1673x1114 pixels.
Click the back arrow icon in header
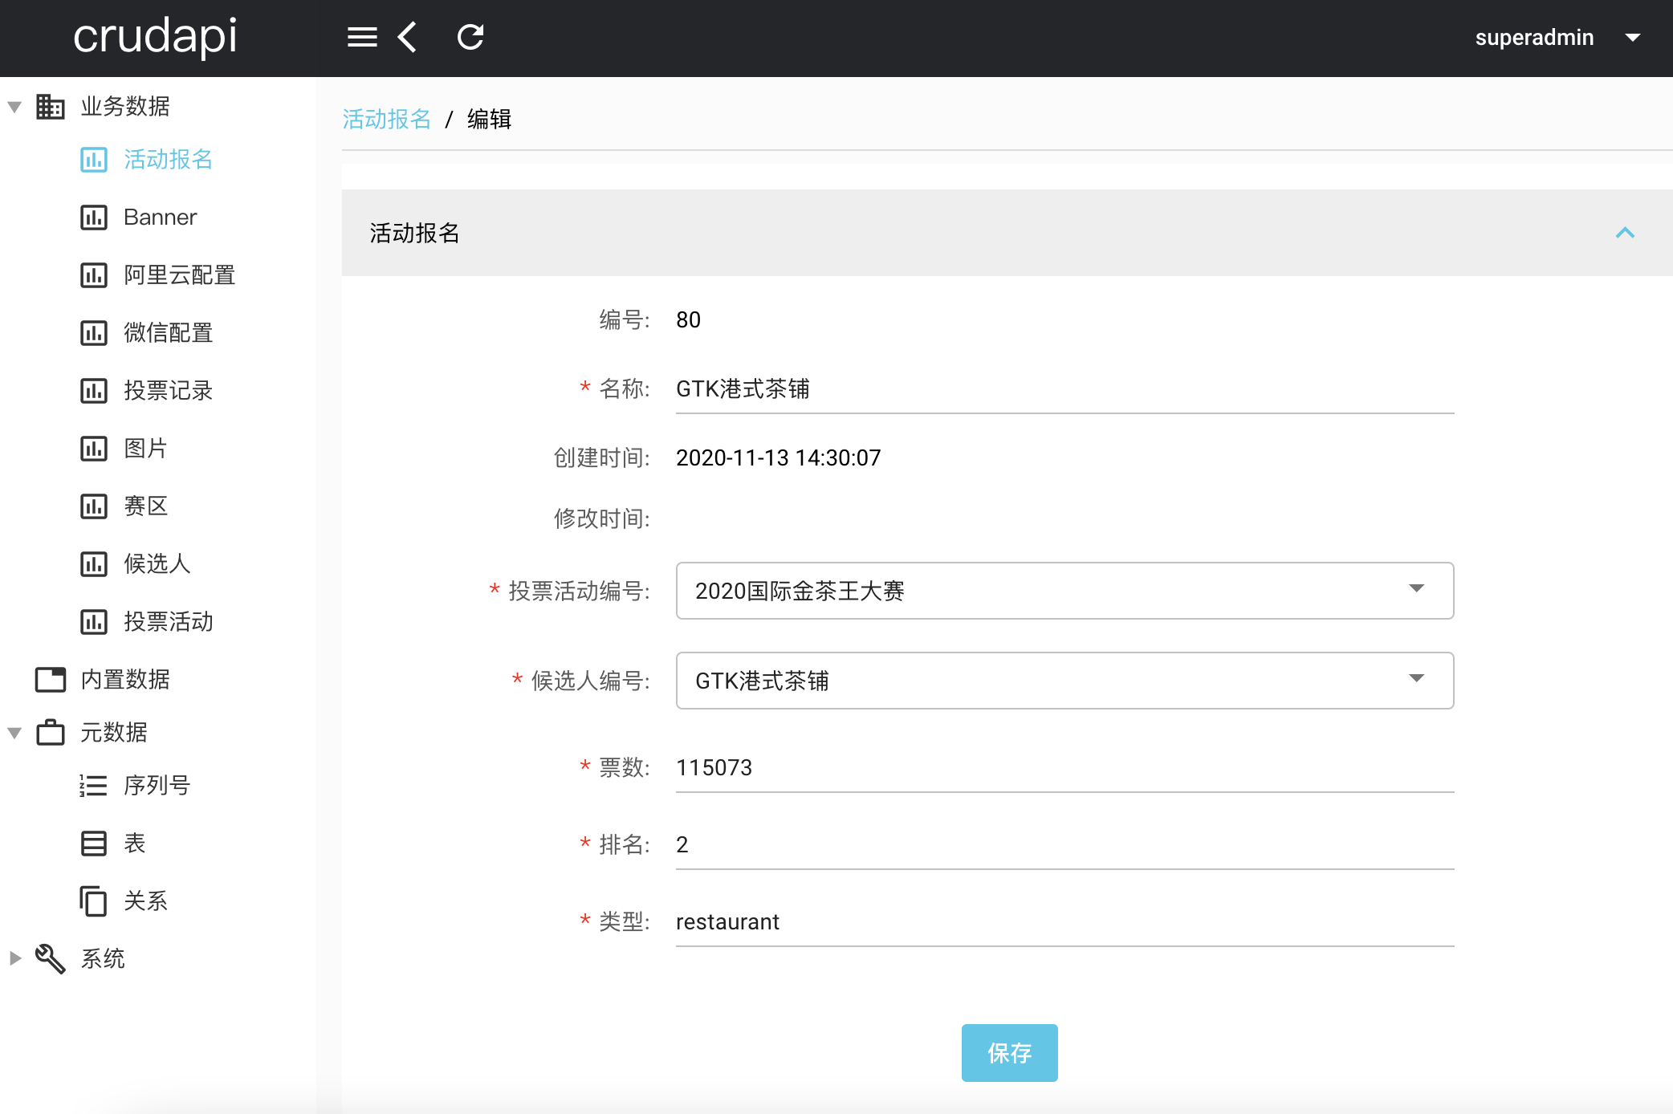click(408, 37)
